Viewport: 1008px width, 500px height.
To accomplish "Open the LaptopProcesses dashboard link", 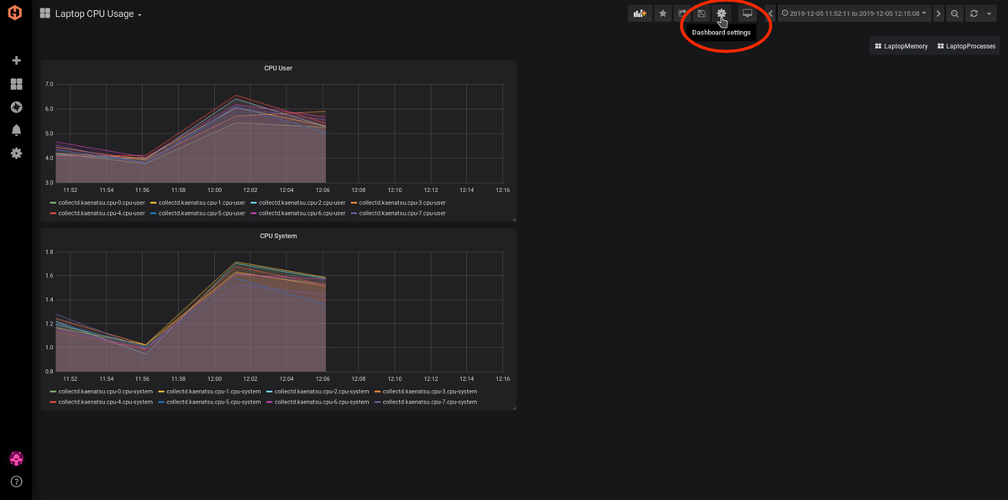I will pos(966,46).
